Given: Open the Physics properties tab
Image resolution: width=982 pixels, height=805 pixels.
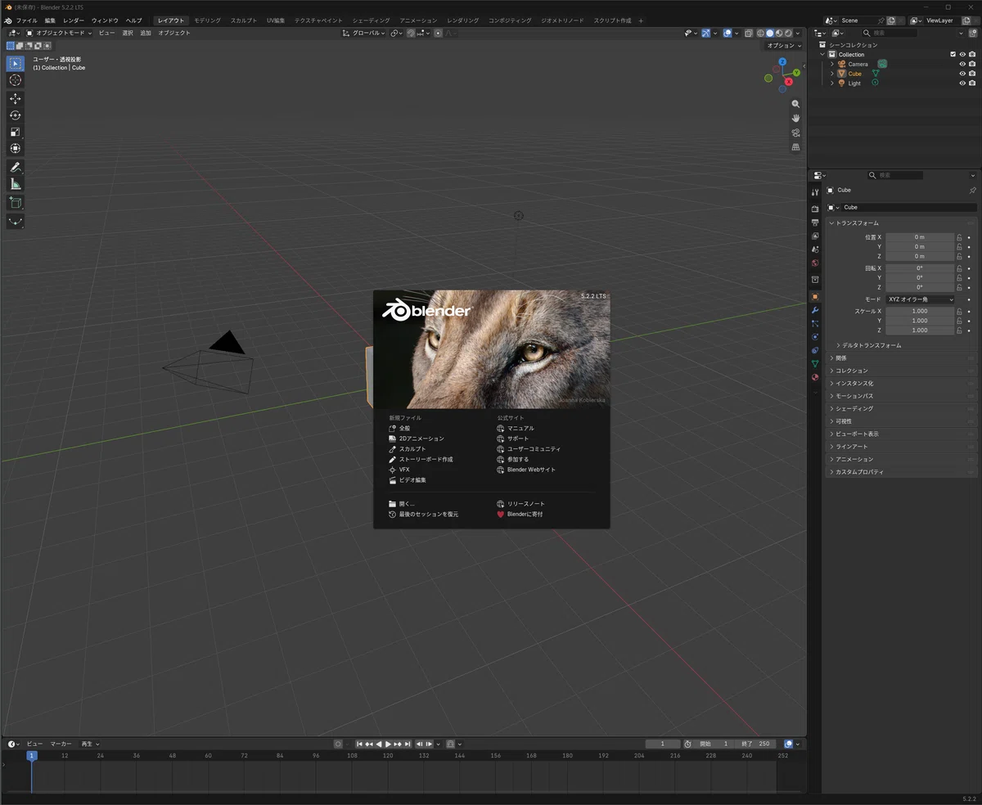Looking at the screenshot, I should [x=815, y=337].
